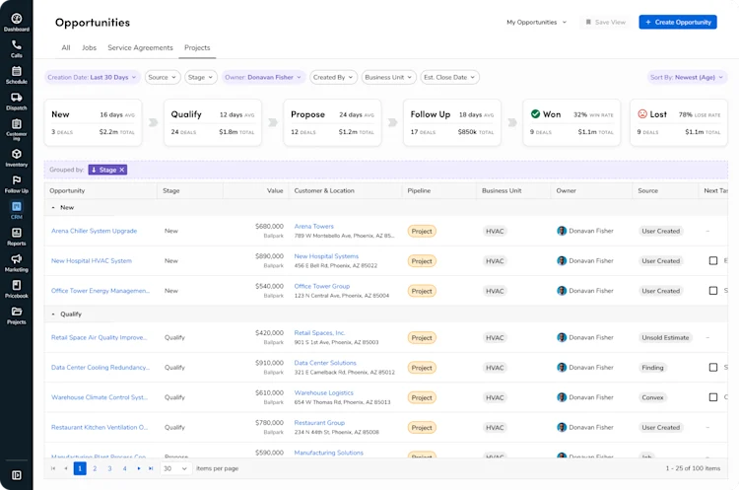The image size is (739, 490).
Task: Open the Dashboard sidebar icon
Action: pos(17,22)
